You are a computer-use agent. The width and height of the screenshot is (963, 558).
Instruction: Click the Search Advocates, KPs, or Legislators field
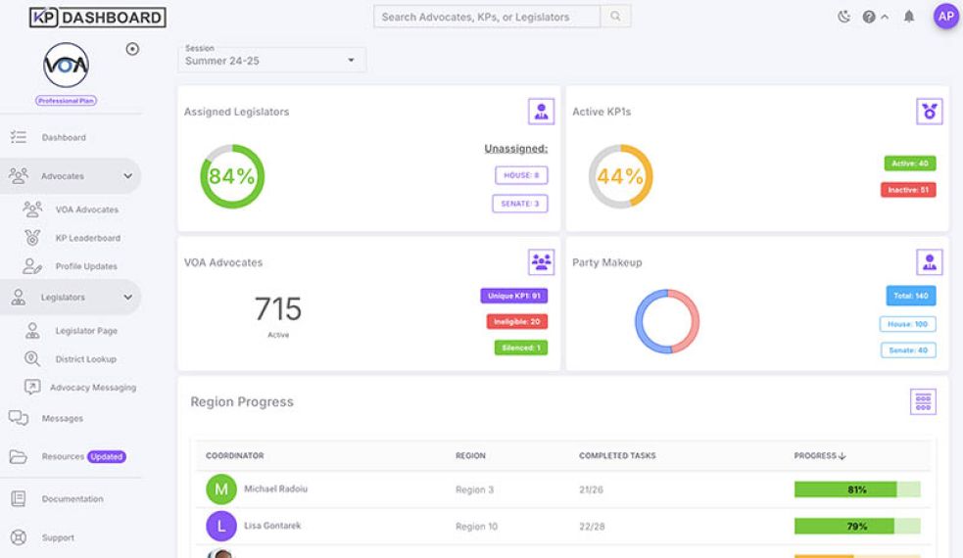pyautogui.click(x=487, y=17)
